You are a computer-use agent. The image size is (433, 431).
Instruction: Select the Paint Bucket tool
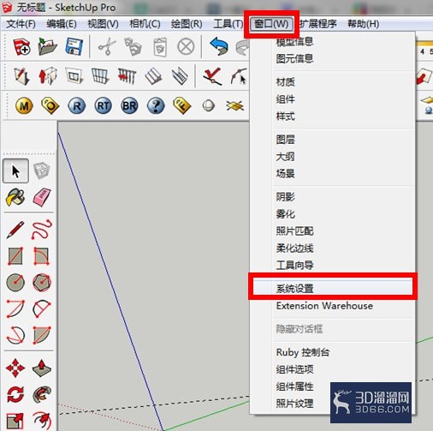[x=15, y=197]
